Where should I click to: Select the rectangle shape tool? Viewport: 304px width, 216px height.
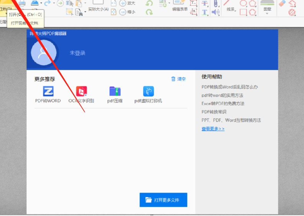tap(243, 12)
